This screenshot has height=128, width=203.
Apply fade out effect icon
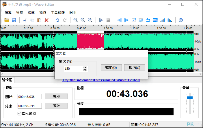(x=126, y=20)
